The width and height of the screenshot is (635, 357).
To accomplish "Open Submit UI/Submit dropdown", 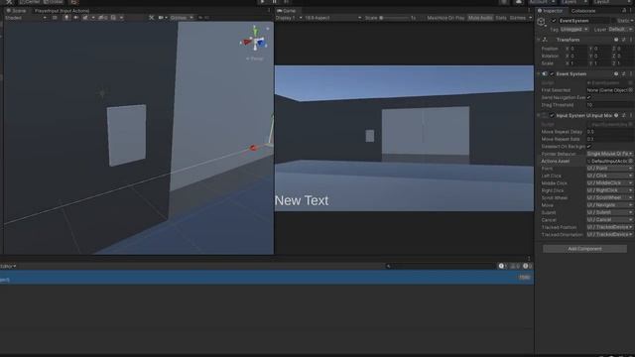I will (610, 212).
